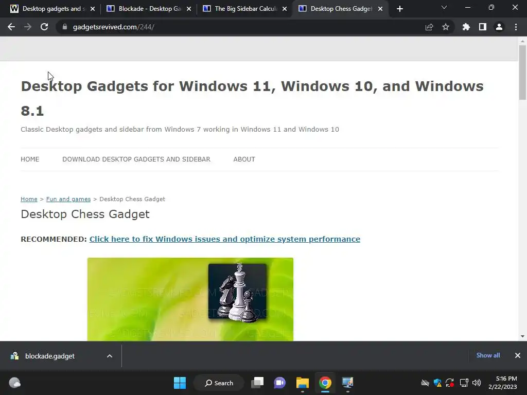Click the Chrome taskbar icon
527x395 pixels.
pos(325,383)
